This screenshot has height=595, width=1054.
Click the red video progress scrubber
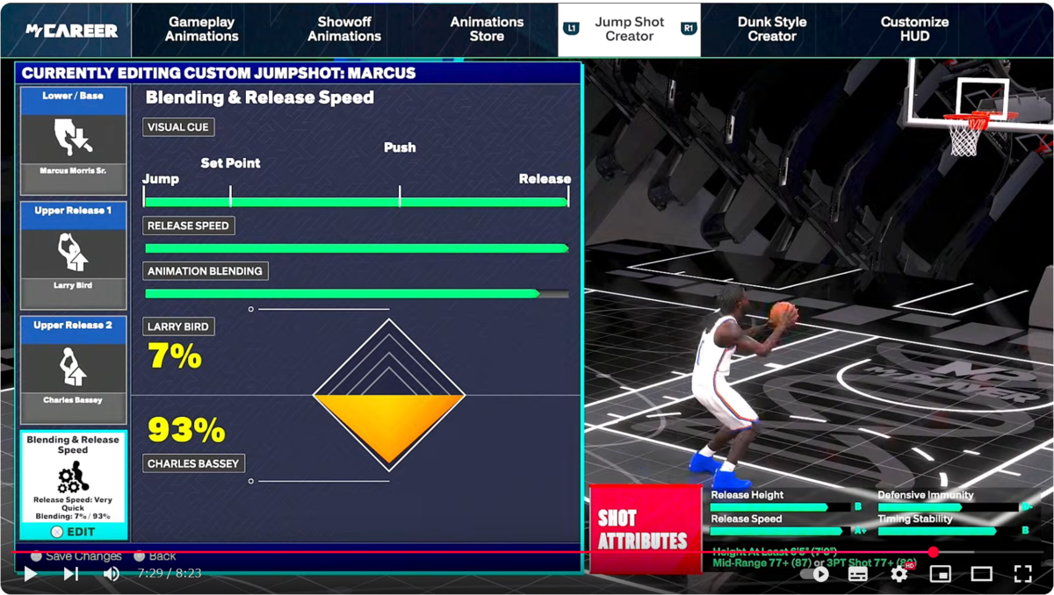click(x=934, y=552)
